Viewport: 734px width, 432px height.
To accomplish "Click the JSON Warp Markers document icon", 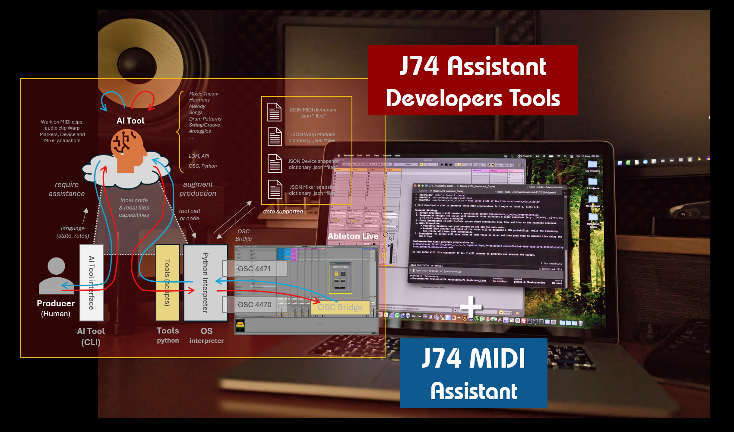I will point(274,137).
